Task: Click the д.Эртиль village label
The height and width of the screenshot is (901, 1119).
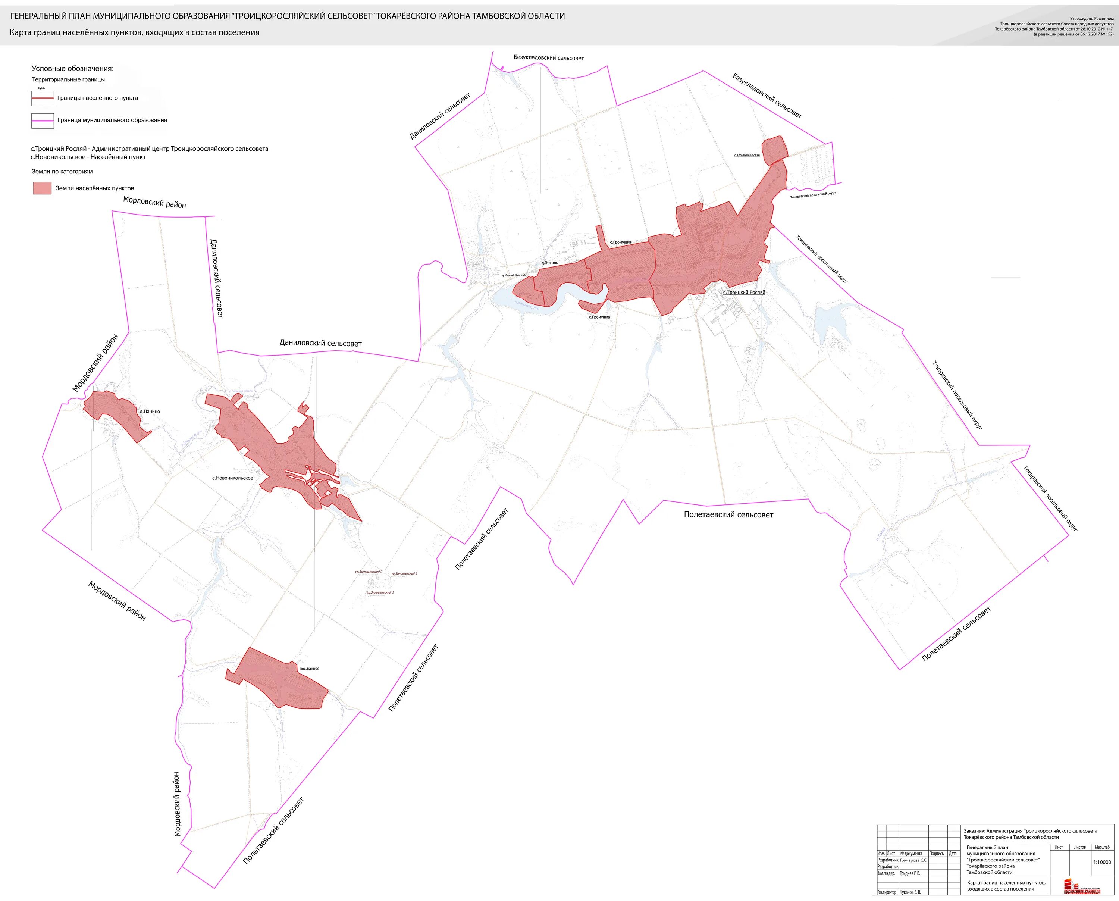Action: (x=550, y=263)
